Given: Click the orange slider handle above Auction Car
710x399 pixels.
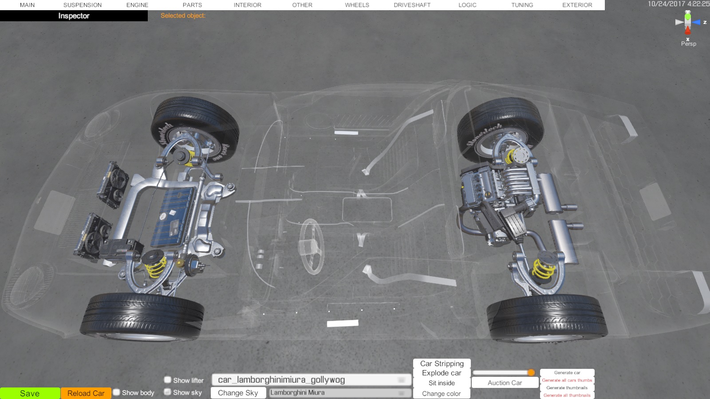Looking at the screenshot, I should coord(531,372).
